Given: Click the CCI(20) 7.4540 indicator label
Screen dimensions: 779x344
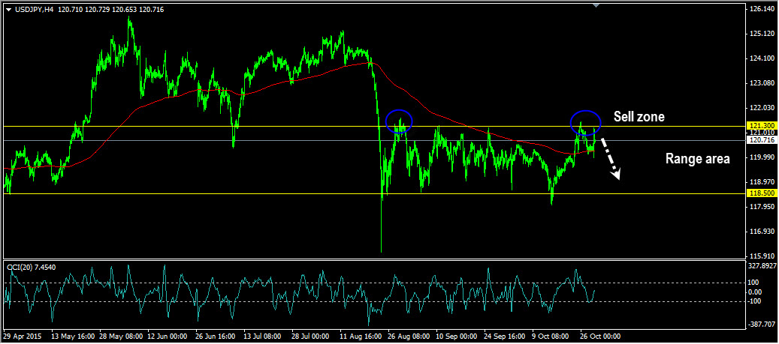Looking at the screenshot, I should (x=32, y=267).
